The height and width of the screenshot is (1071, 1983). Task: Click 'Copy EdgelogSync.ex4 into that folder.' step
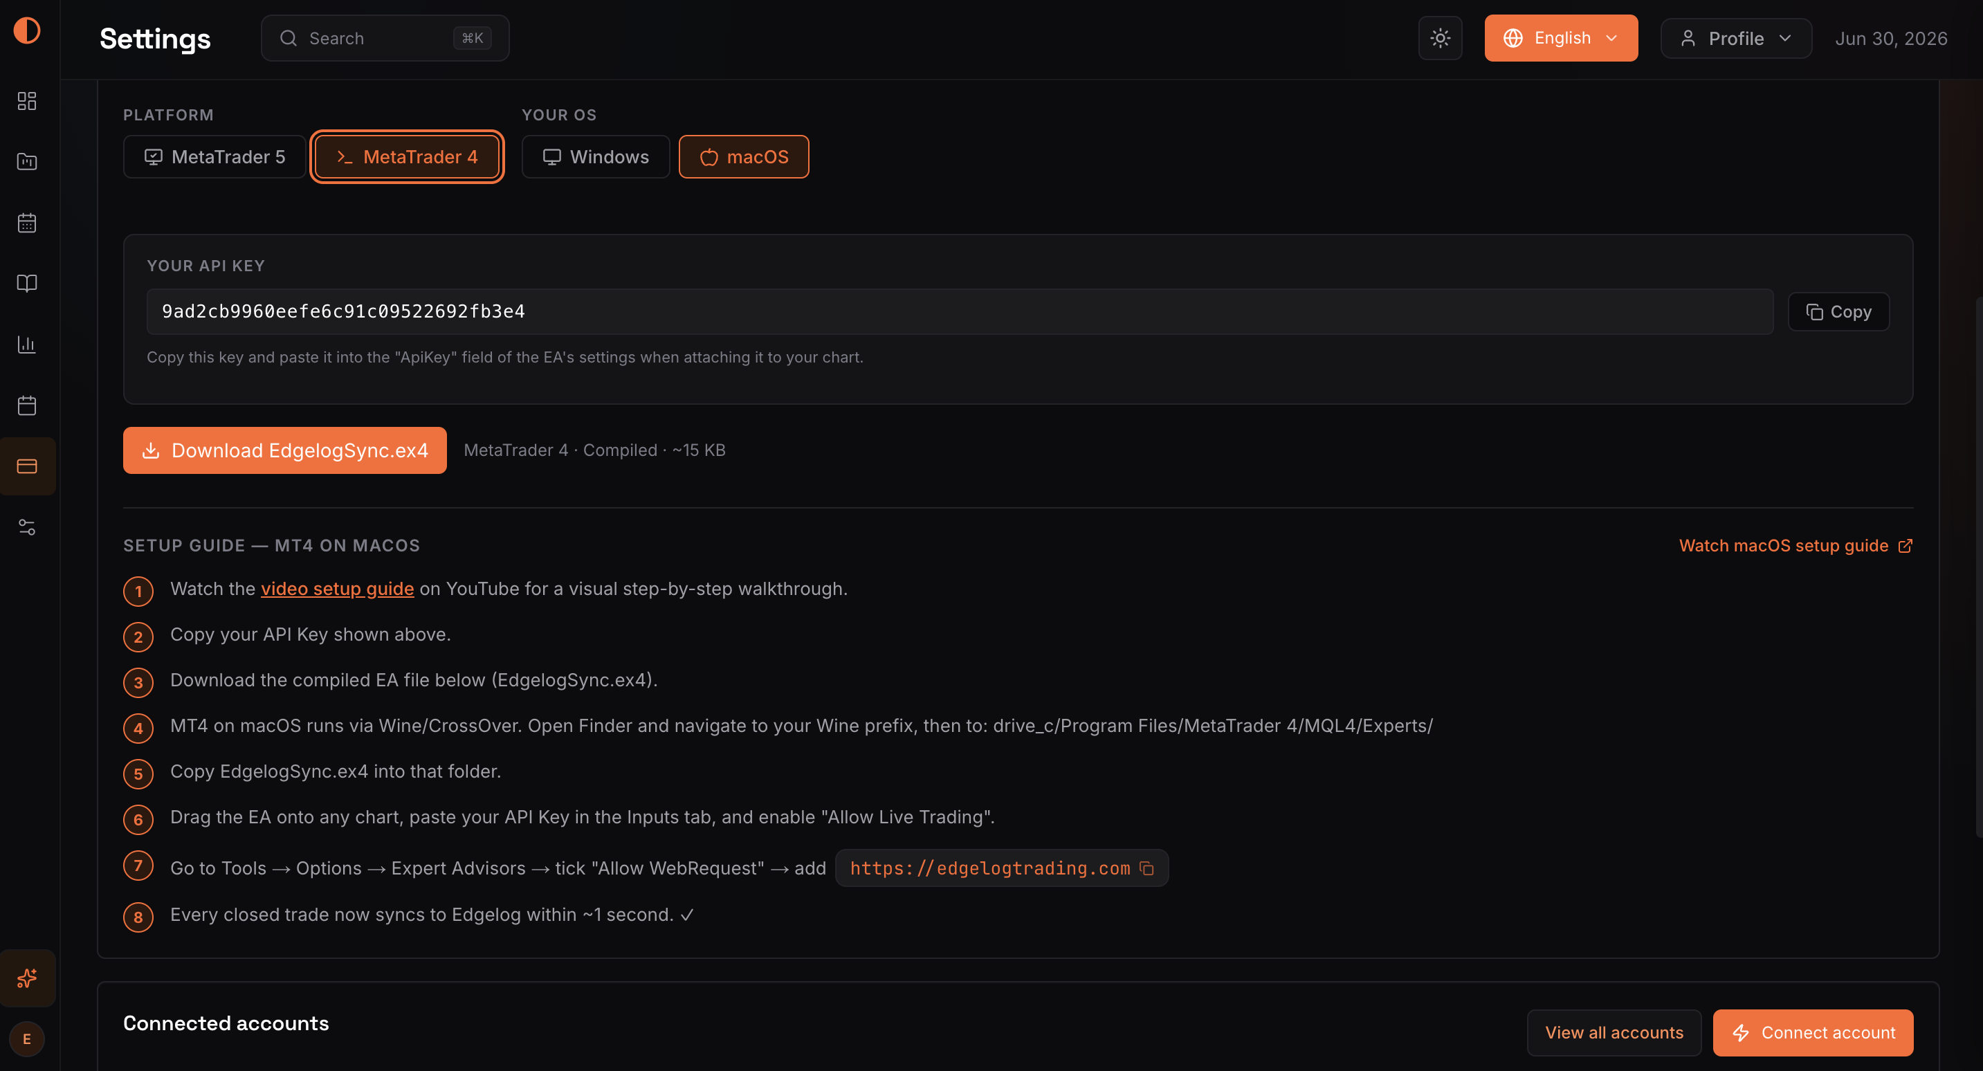point(336,771)
